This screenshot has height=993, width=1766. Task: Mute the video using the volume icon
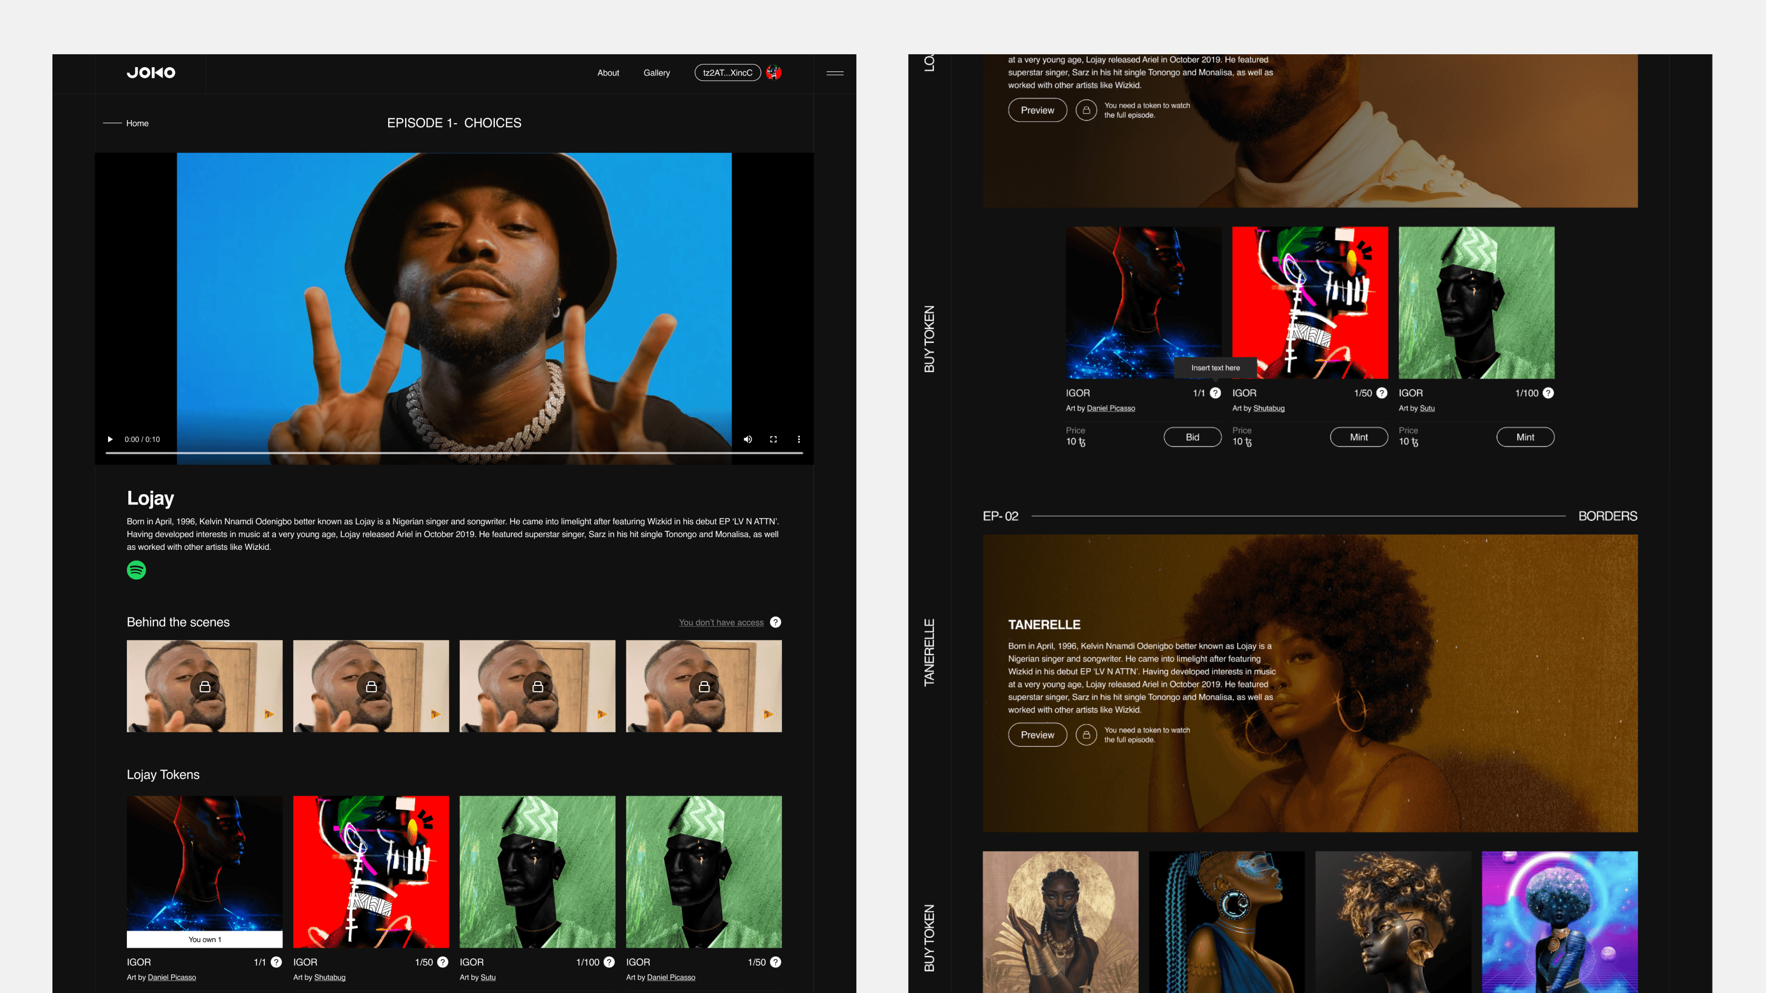748,439
